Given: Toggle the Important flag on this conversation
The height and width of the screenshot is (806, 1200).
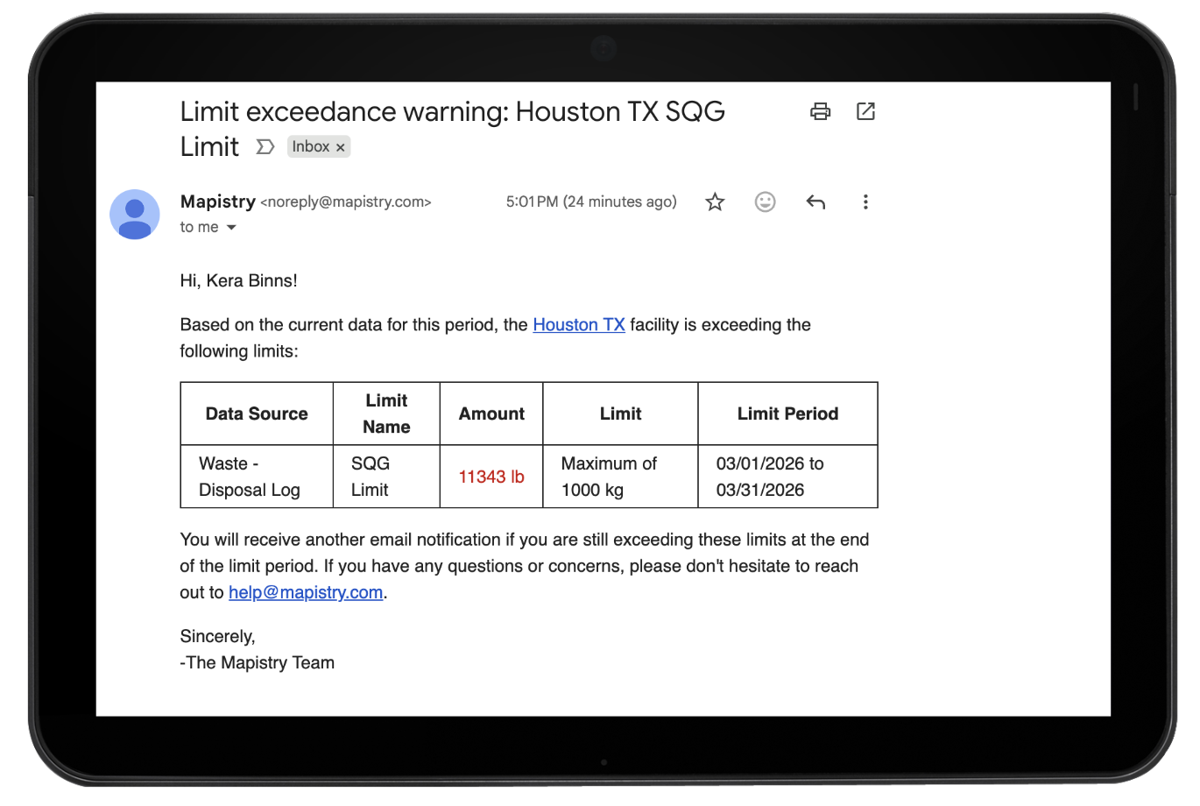Looking at the screenshot, I should click(265, 146).
